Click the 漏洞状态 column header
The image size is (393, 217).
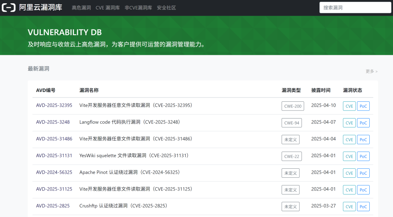(x=352, y=91)
